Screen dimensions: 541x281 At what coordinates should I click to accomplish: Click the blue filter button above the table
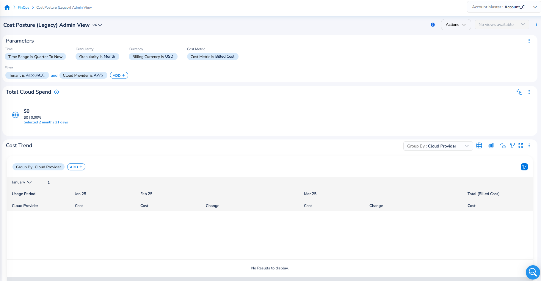(x=524, y=167)
